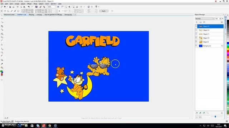Open the Effects menu
The width and height of the screenshot is (229, 128).
(x=29, y=4)
